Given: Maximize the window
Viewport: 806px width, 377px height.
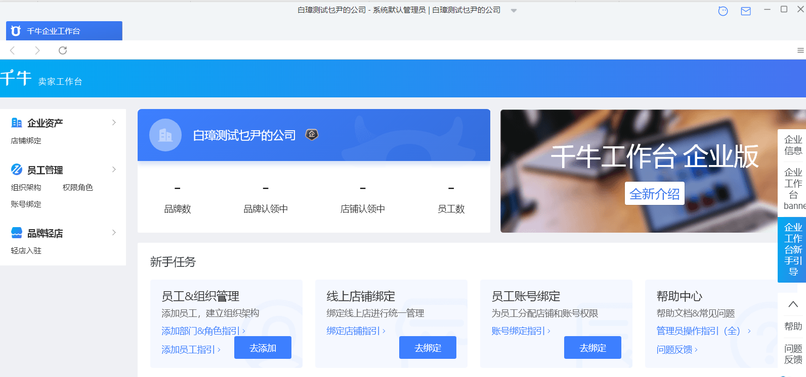Looking at the screenshot, I should tap(784, 10).
